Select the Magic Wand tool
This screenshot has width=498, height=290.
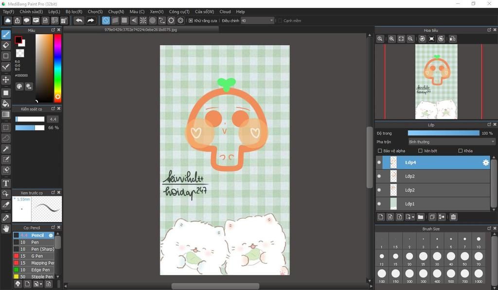(x=6, y=149)
